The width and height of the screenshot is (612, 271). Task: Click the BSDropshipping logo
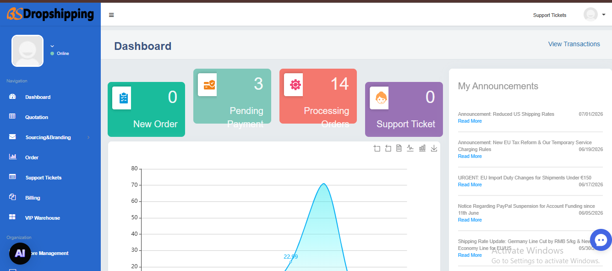point(50,14)
